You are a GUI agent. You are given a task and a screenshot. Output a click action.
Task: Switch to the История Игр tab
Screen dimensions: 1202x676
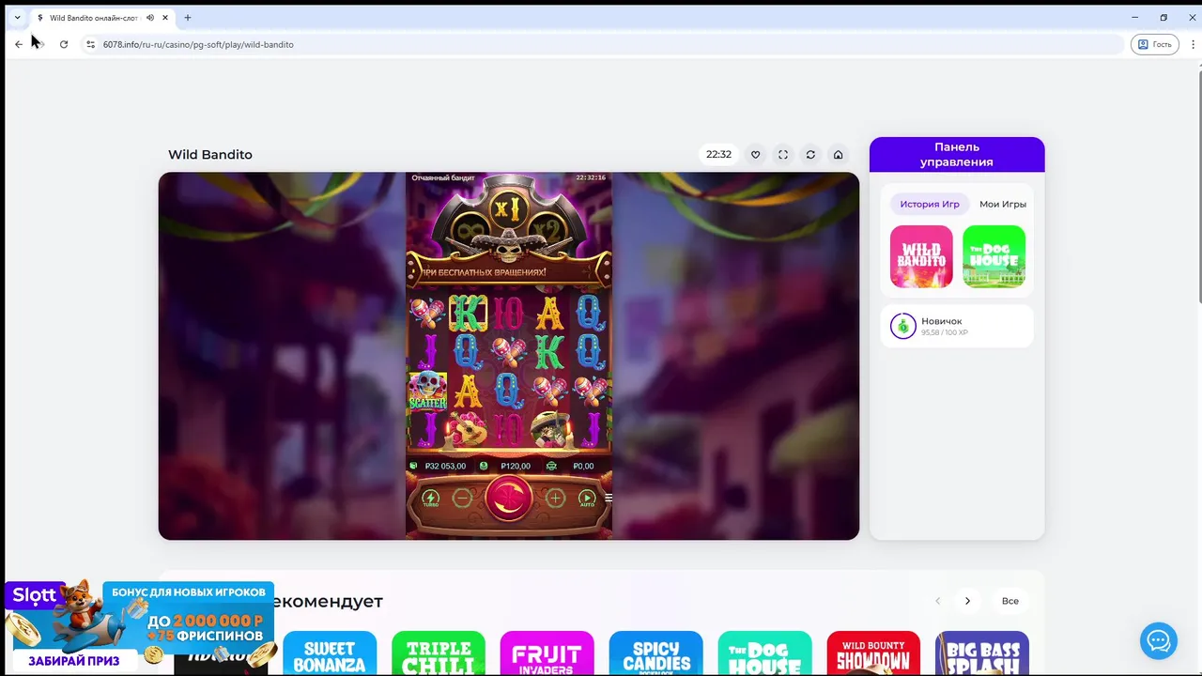tap(930, 204)
